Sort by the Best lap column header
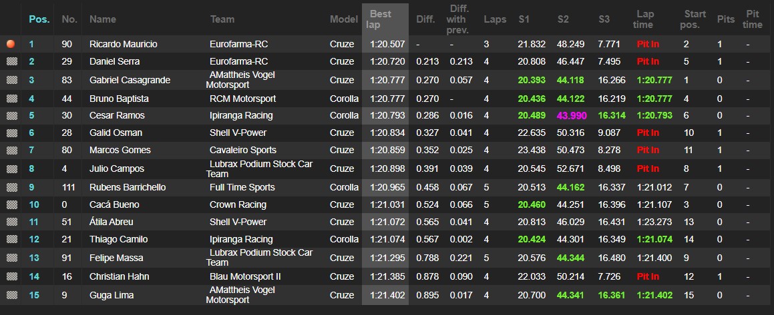The image size is (774, 315). point(379,19)
